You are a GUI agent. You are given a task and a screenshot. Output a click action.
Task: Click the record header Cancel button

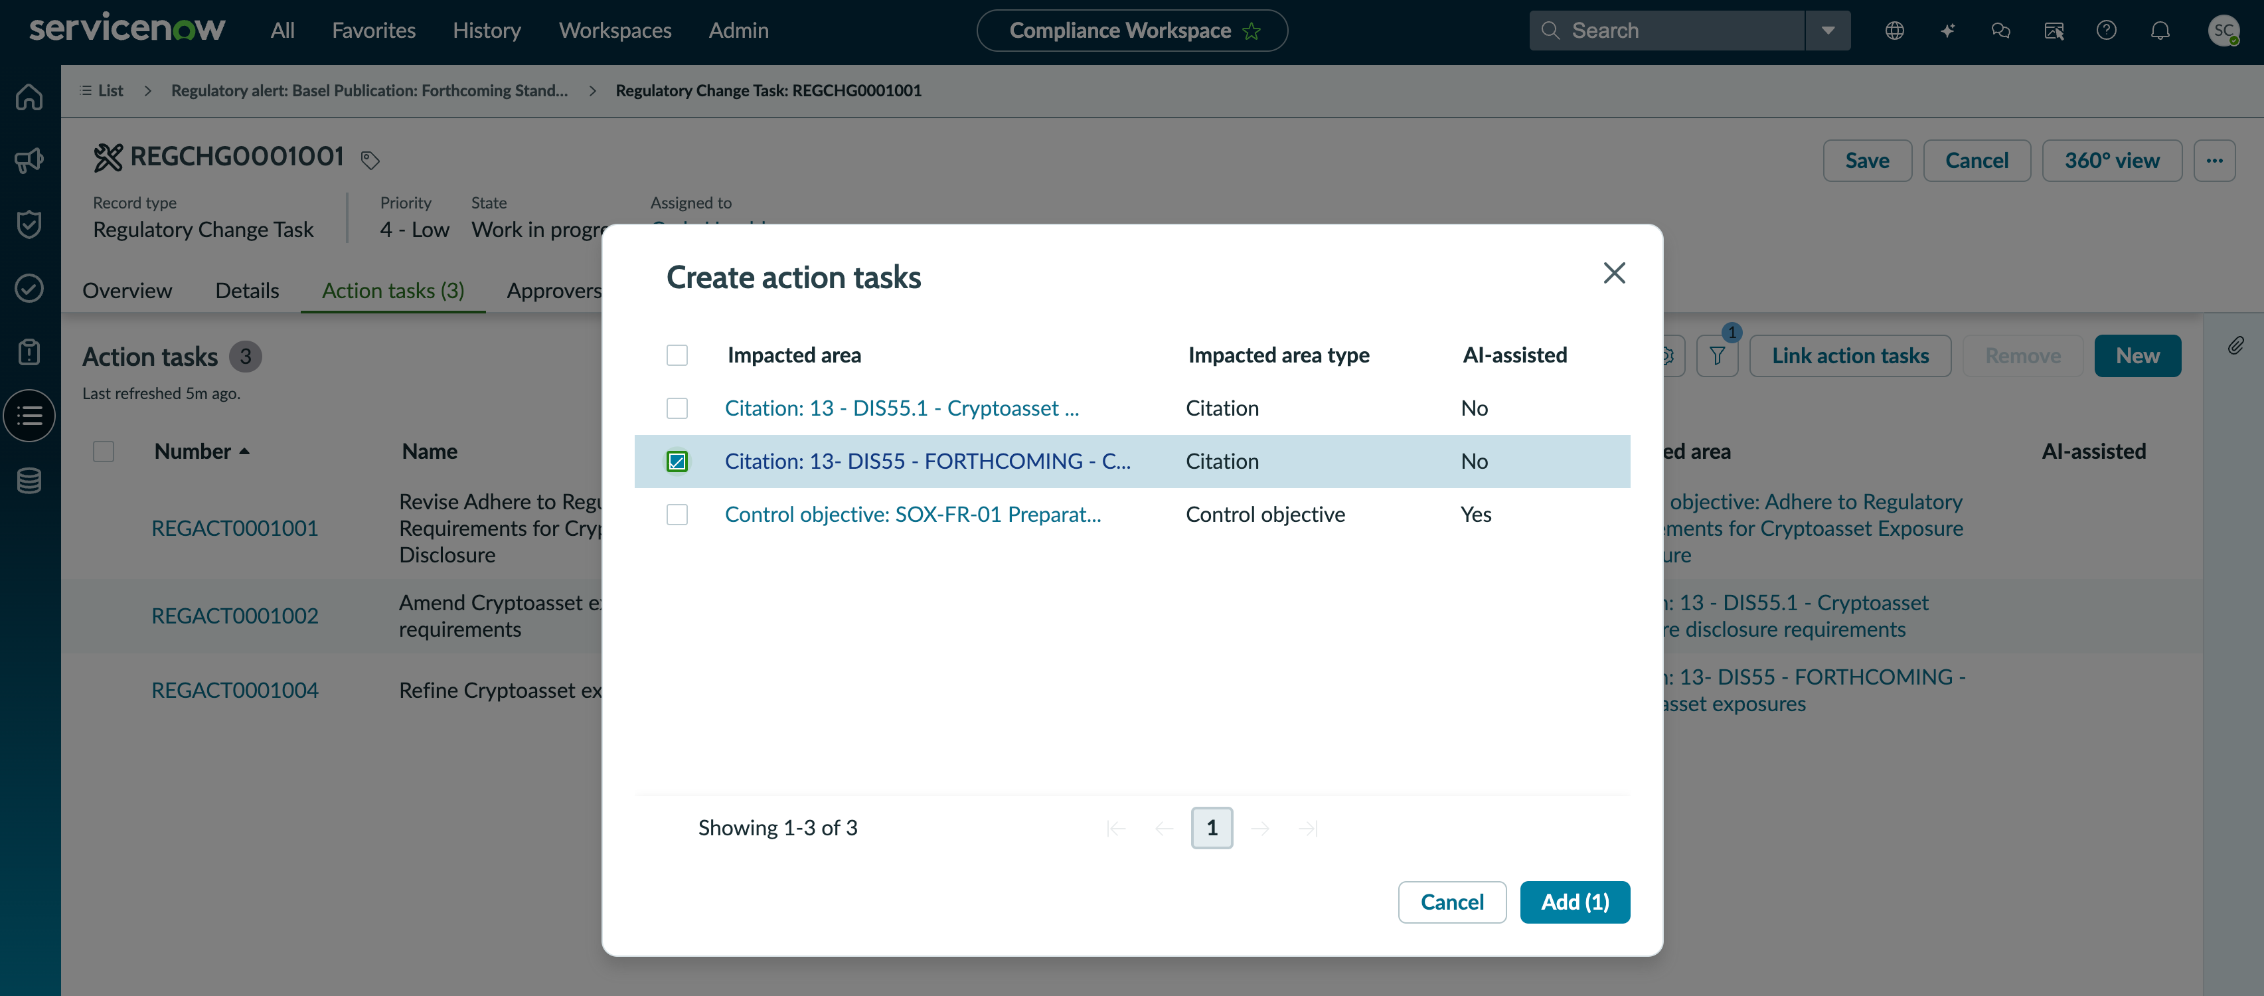(x=1977, y=161)
